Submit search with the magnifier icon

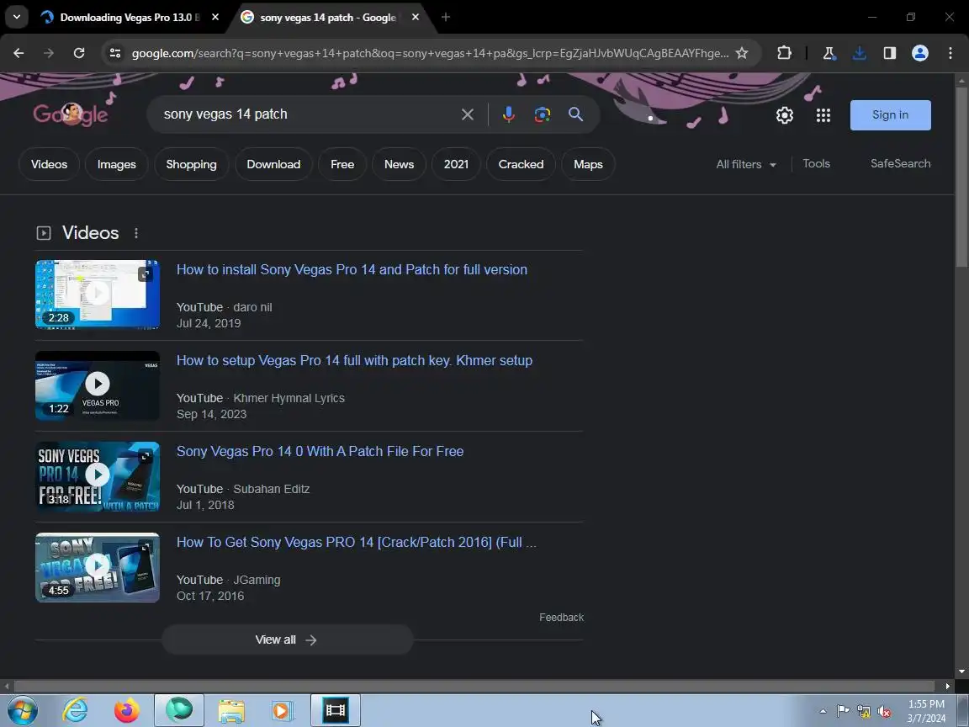[575, 114]
